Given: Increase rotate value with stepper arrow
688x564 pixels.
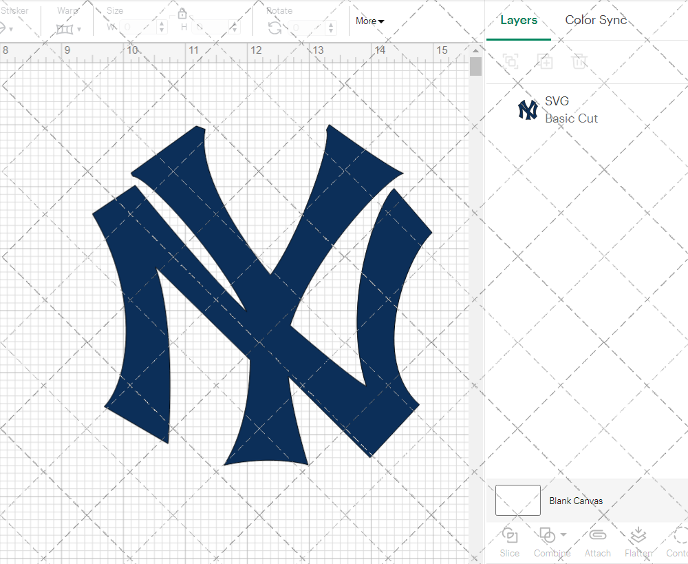Looking at the screenshot, I should pyautogui.click(x=331, y=24).
